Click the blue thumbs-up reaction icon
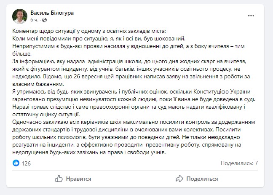The width and height of the screenshot is (273, 195). tap(16, 163)
